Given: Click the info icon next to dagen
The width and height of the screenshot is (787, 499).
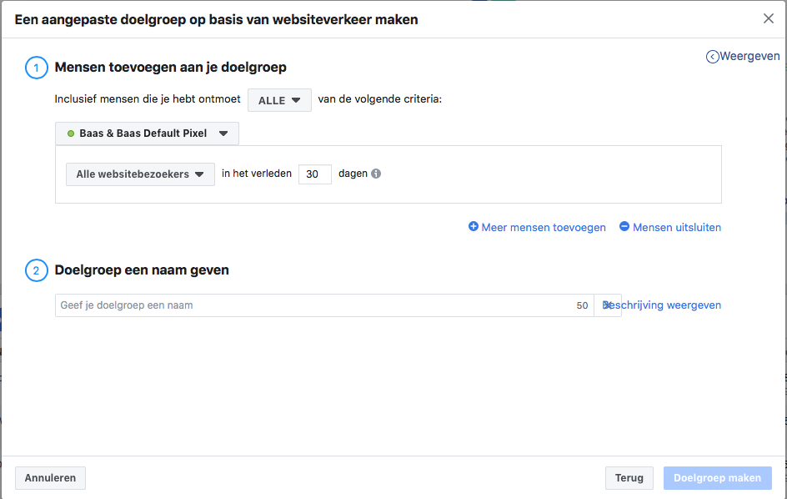Looking at the screenshot, I should 376,174.
